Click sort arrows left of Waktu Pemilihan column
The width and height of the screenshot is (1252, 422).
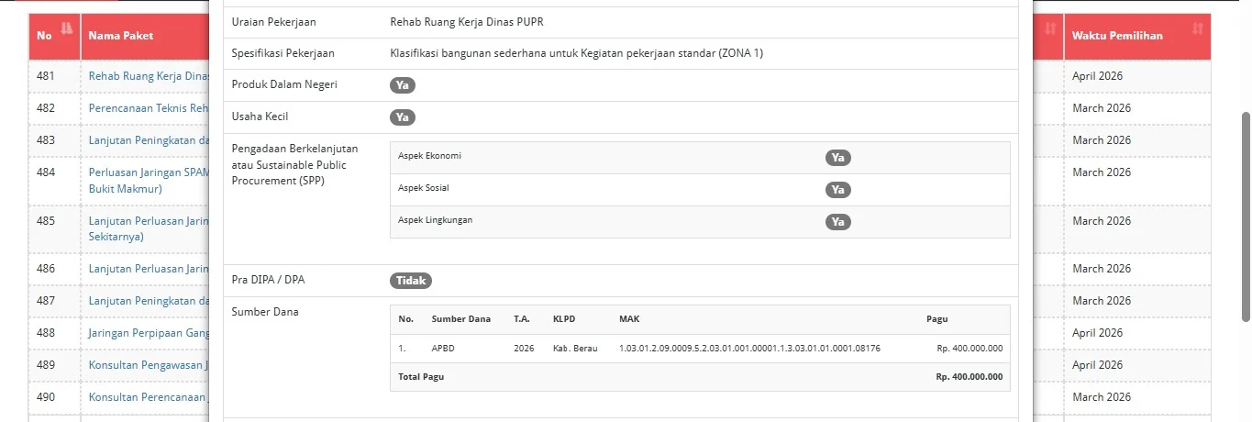[x=1050, y=29]
